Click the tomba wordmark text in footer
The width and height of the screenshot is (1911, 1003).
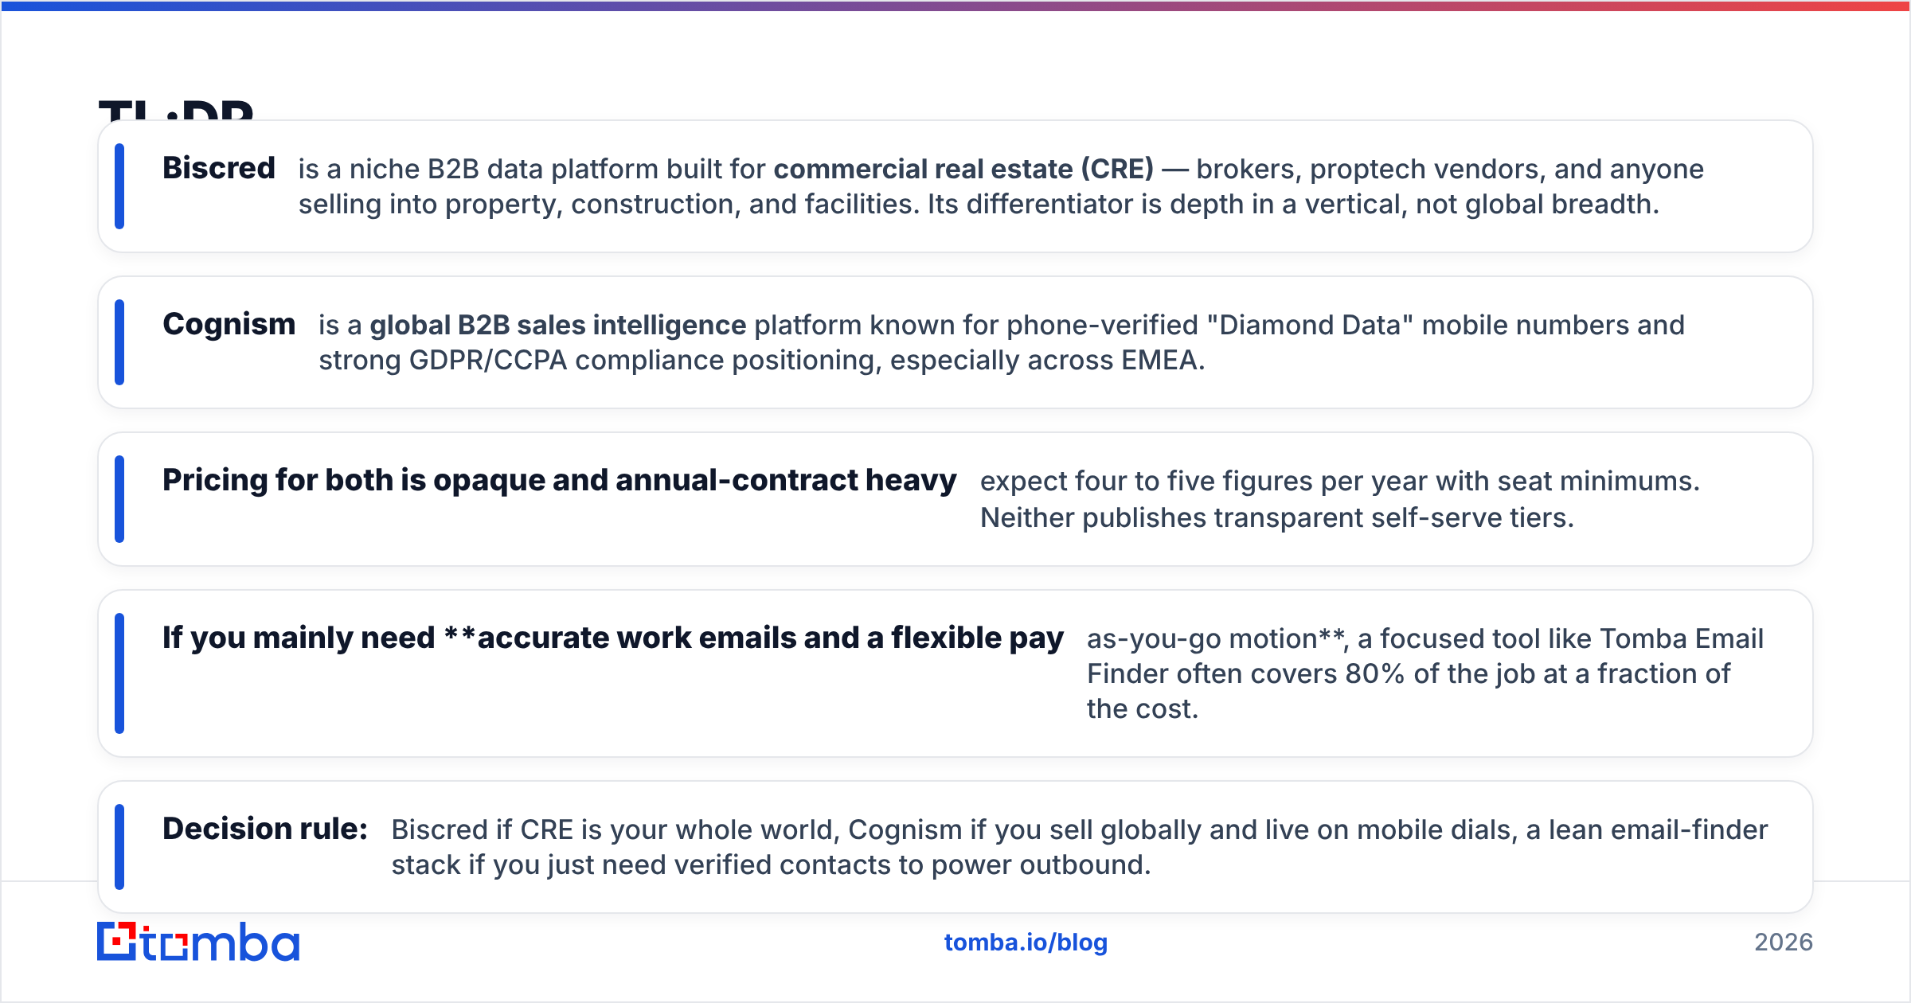click(221, 943)
